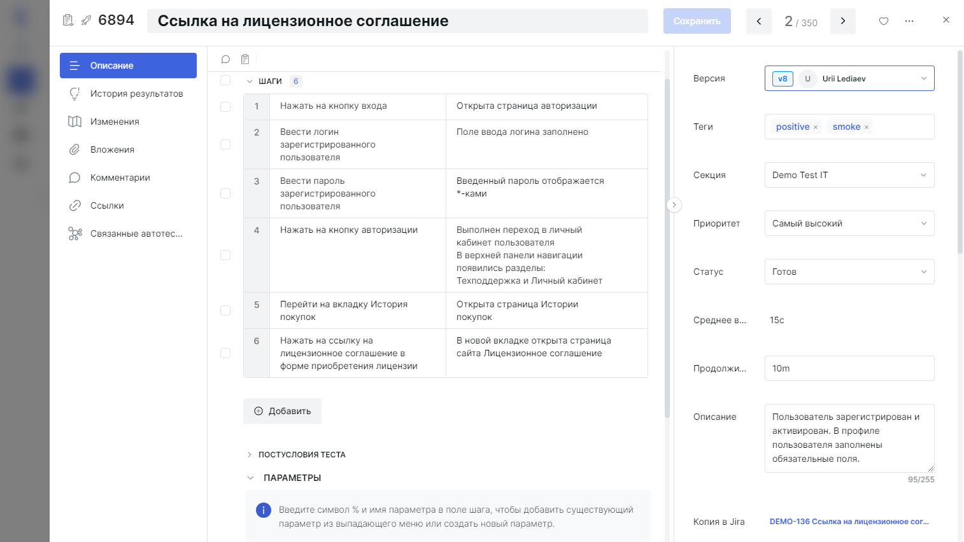This screenshot has width=964, height=542.
Task: Open Ссылки section
Action: pos(128,205)
